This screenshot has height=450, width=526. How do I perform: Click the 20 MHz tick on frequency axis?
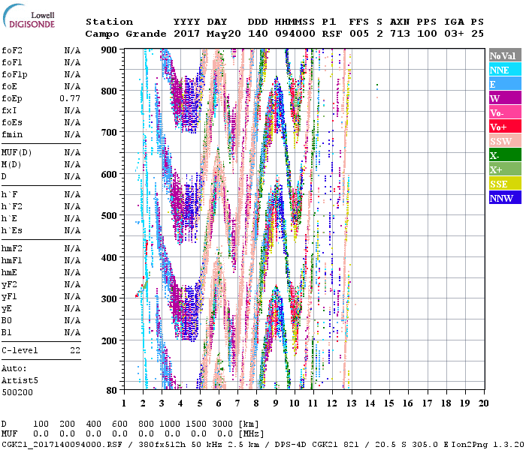click(x=483, y=403)
